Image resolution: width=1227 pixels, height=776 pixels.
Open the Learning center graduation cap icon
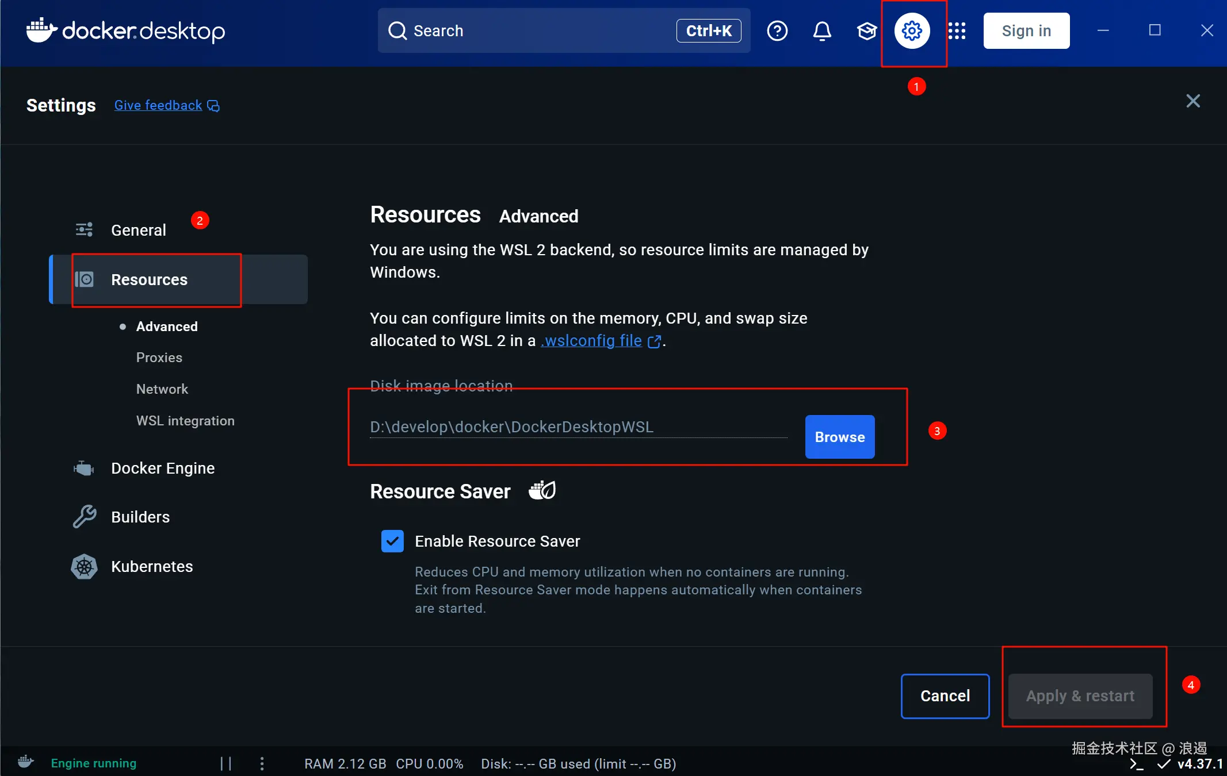pos(866,30)
